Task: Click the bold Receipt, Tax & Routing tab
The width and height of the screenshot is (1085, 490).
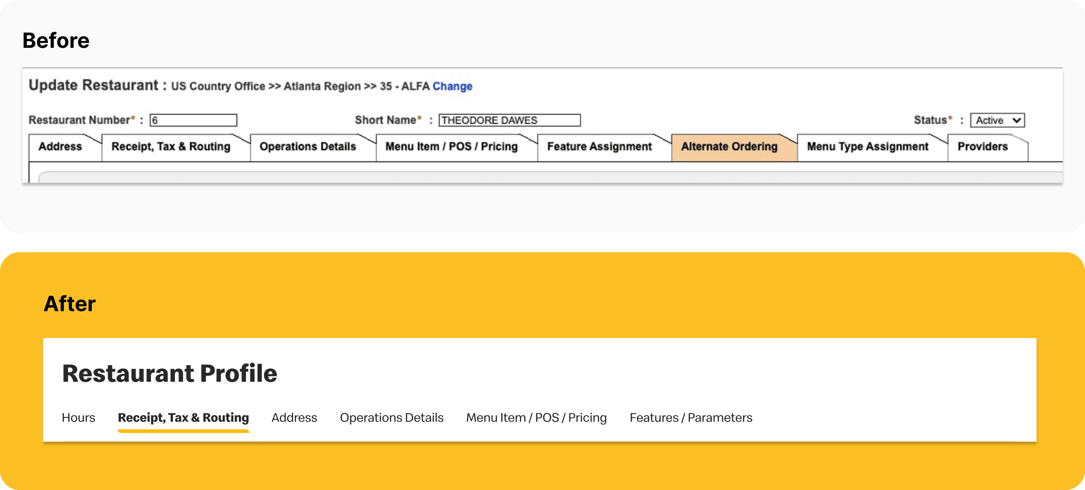Action: (183, 418)
